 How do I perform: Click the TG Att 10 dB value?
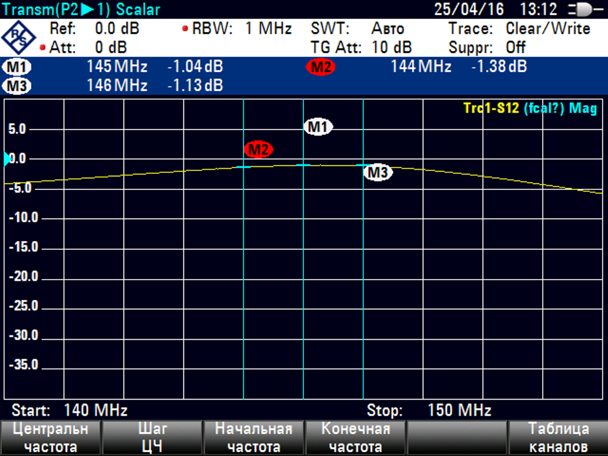(x=361, y=47)
